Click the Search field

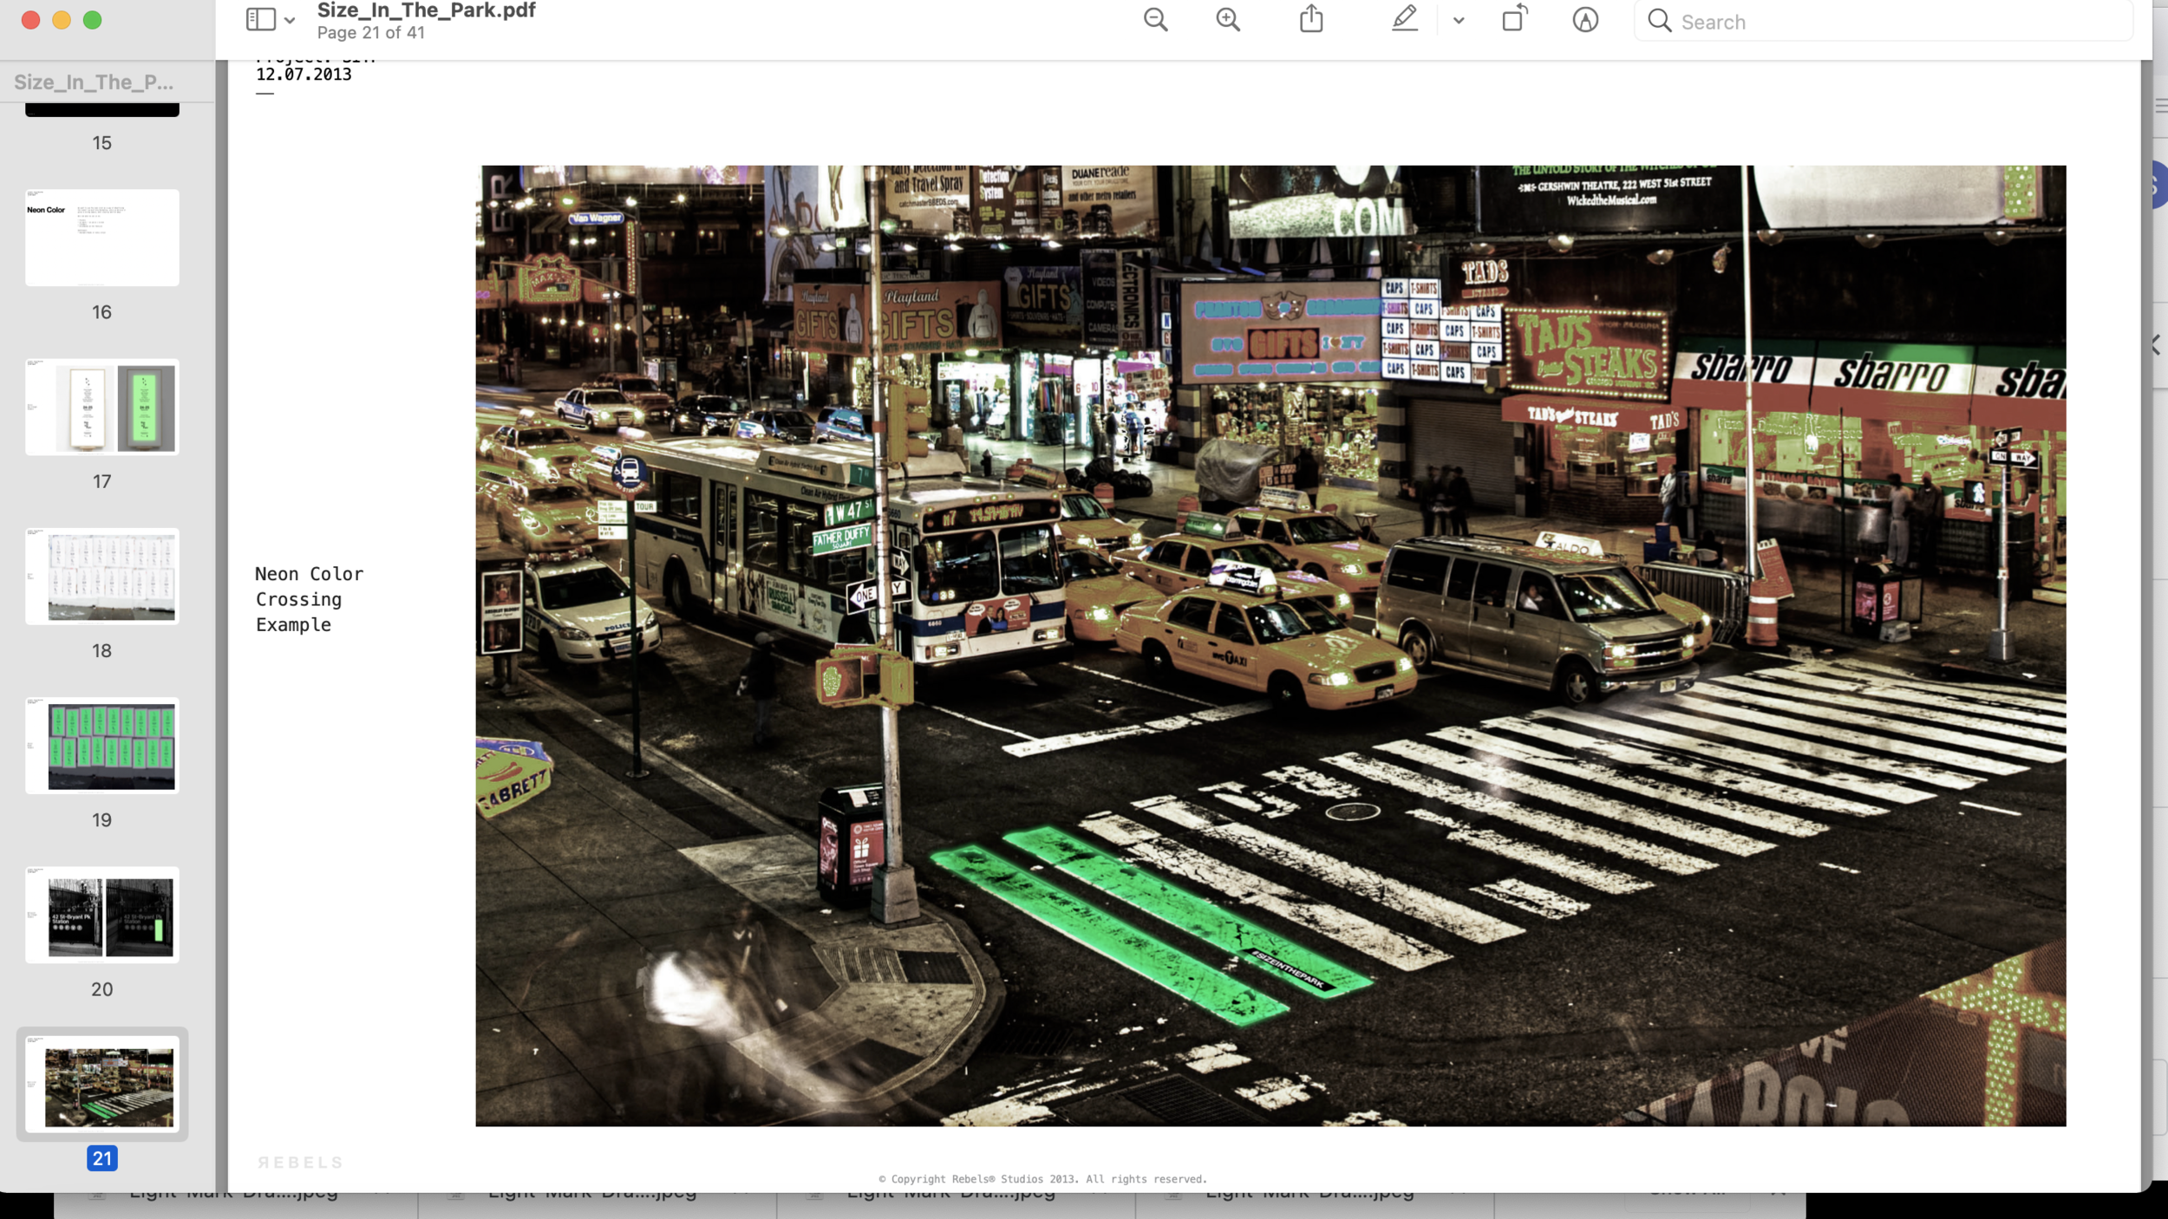[1883, 21]
